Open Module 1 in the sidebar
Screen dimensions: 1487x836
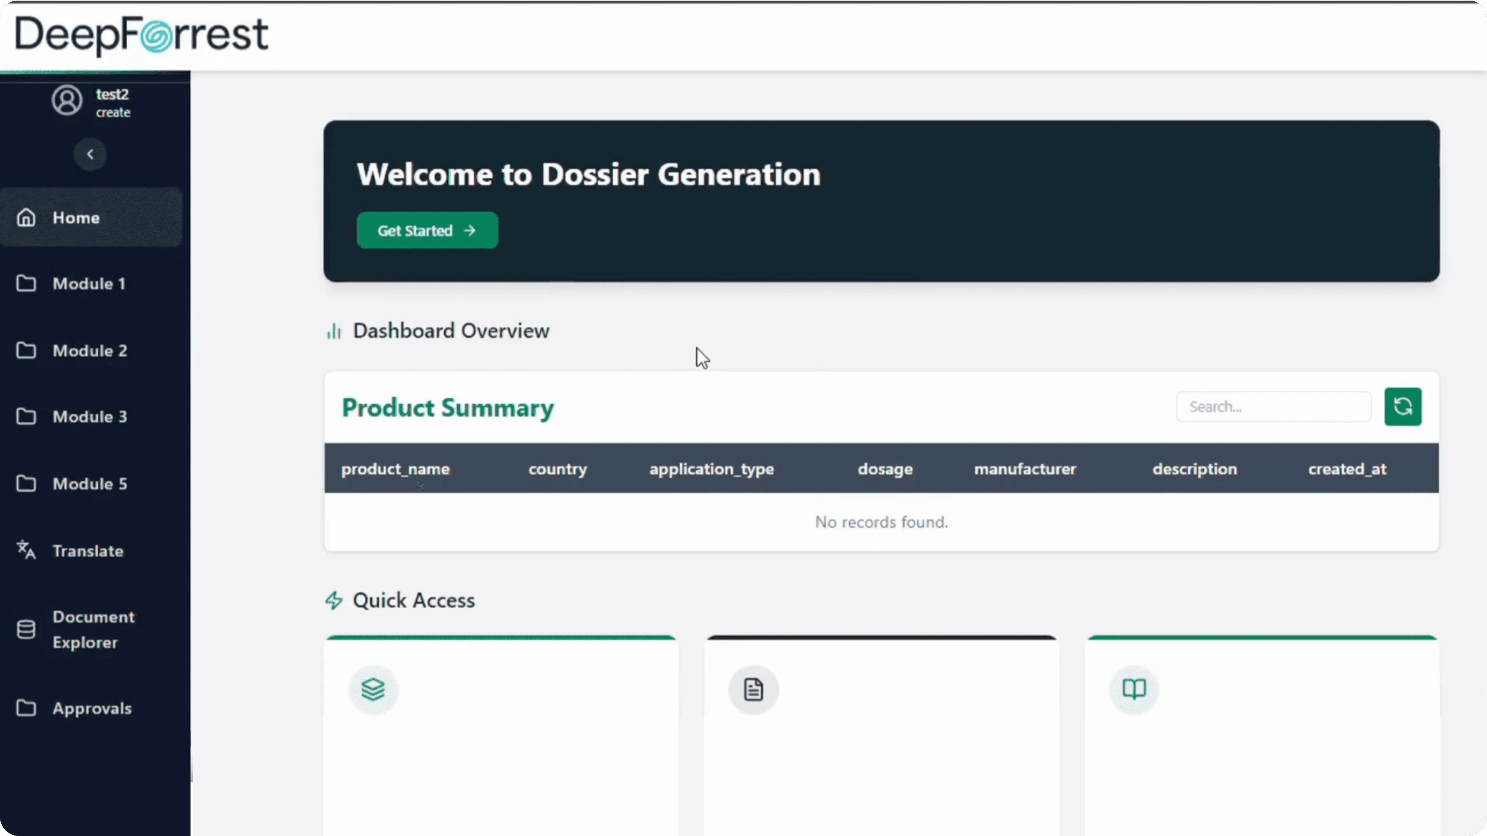pyautogui.click(x=89, y=284)
